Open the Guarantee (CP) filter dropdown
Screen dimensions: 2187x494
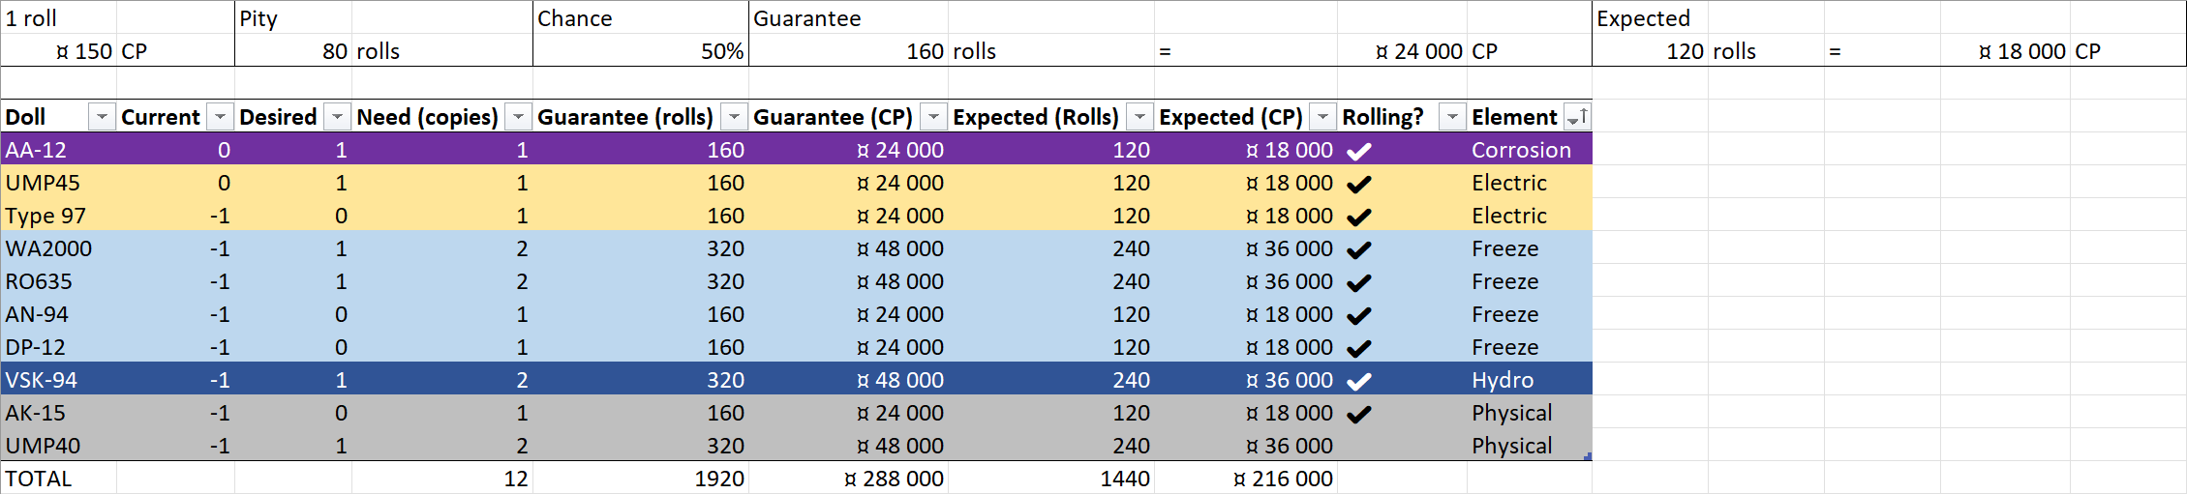tap(933, 117)
